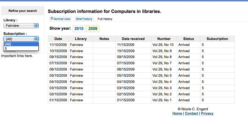Show subscription issues for year 2009
Screen dimensions: 248x124
tap(93, 28)
